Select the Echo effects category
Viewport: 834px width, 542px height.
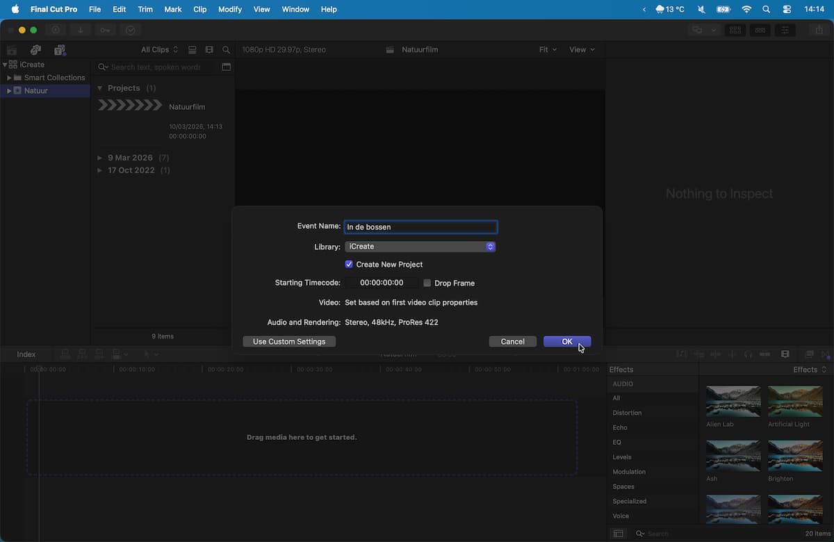[620, 427]
